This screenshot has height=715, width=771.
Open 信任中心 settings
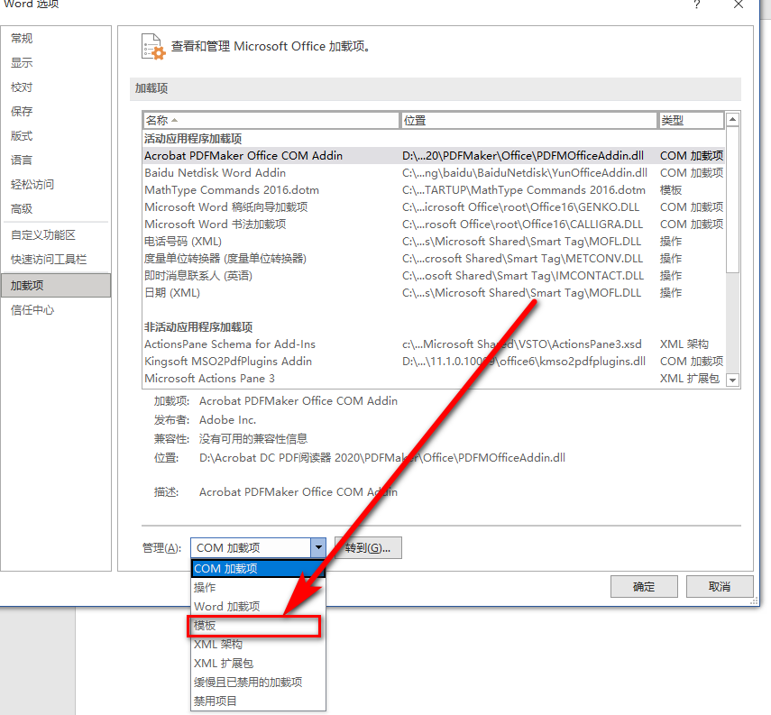[x=32, y=310]
